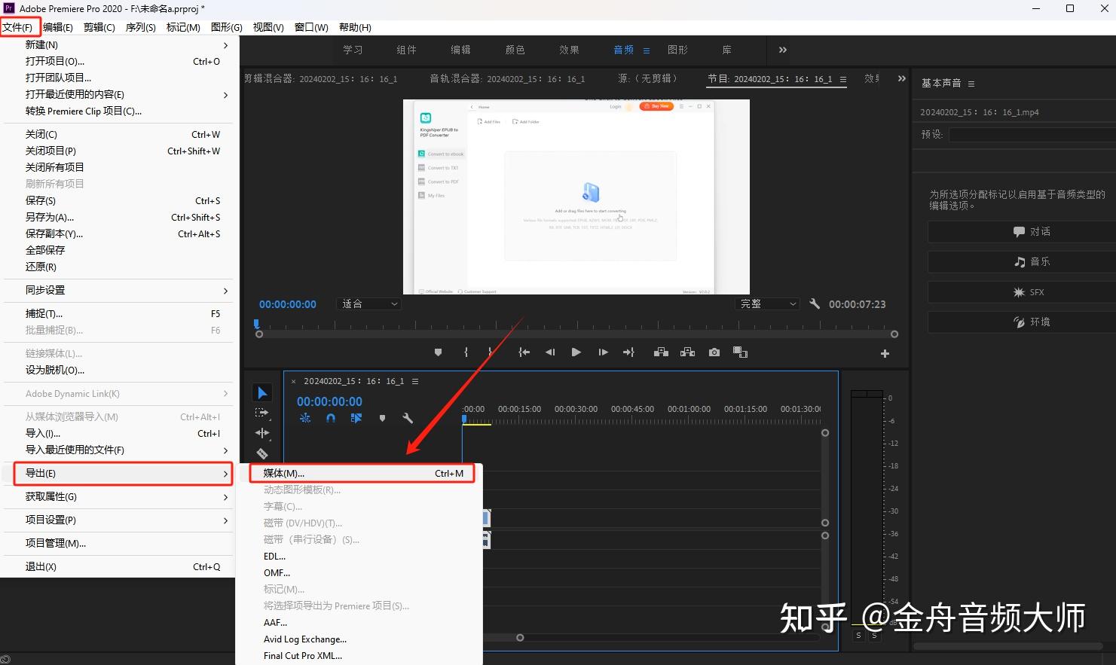
Task: Step back one frame
Action: coord(550,352)
